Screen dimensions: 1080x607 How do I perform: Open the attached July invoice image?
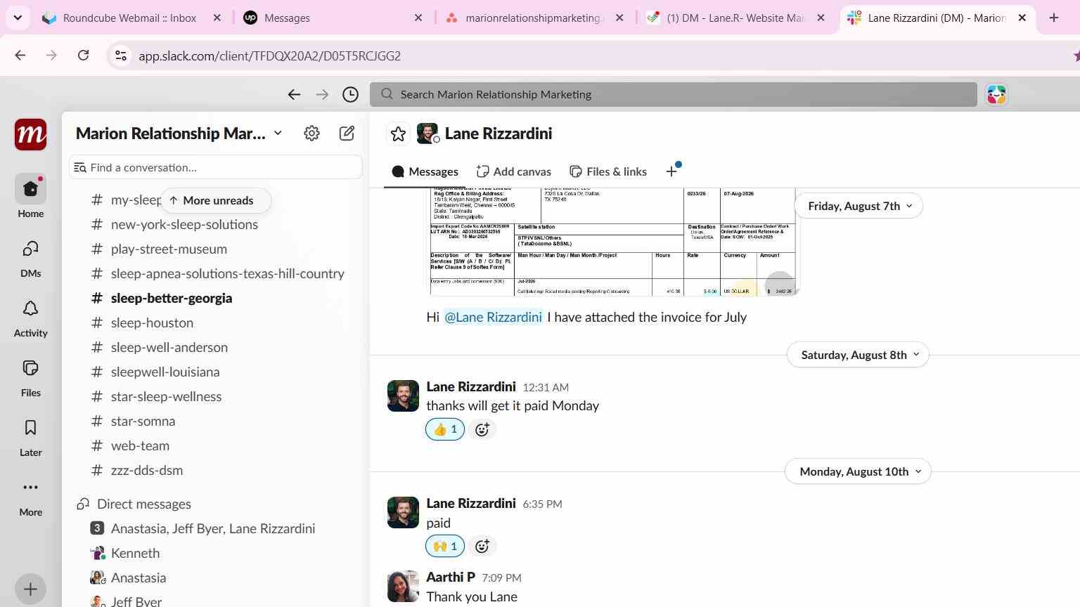612,242
